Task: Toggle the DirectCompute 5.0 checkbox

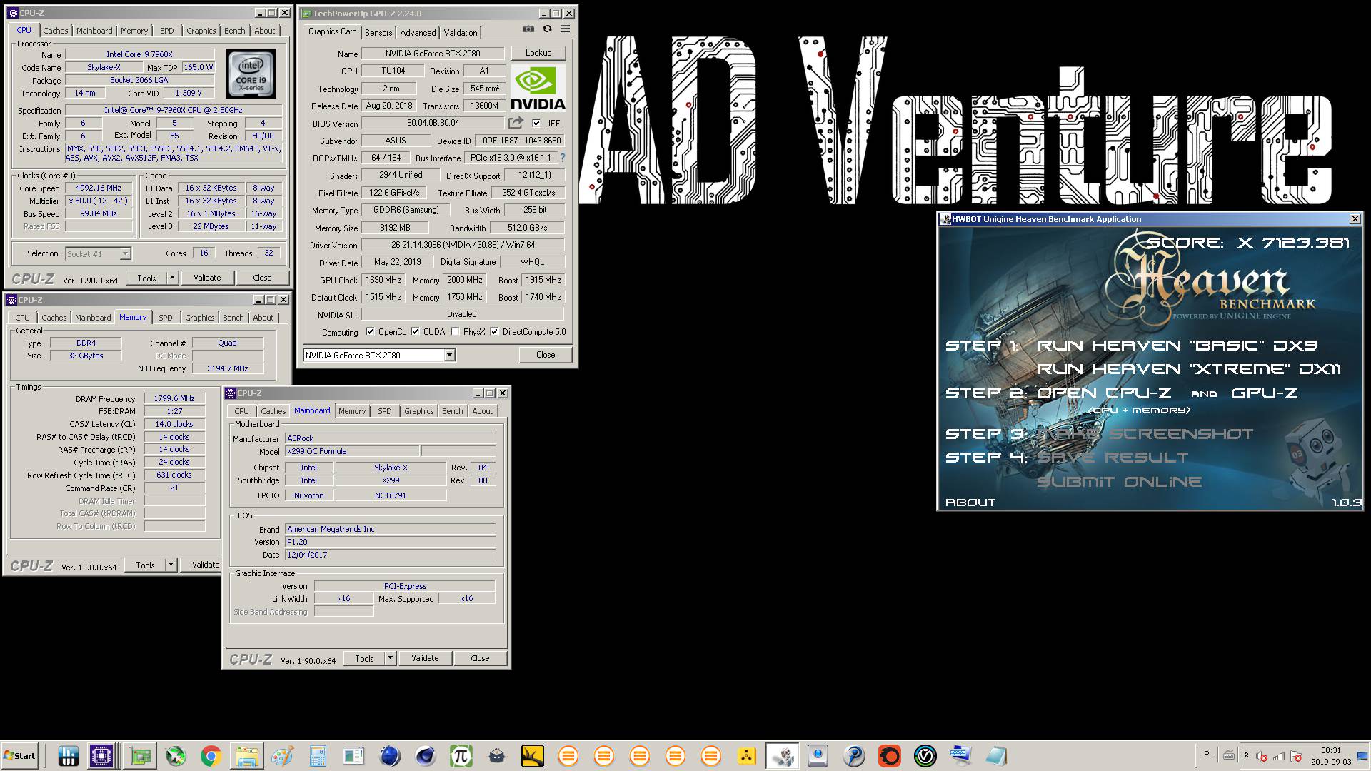Action: [x=494, y=331]
